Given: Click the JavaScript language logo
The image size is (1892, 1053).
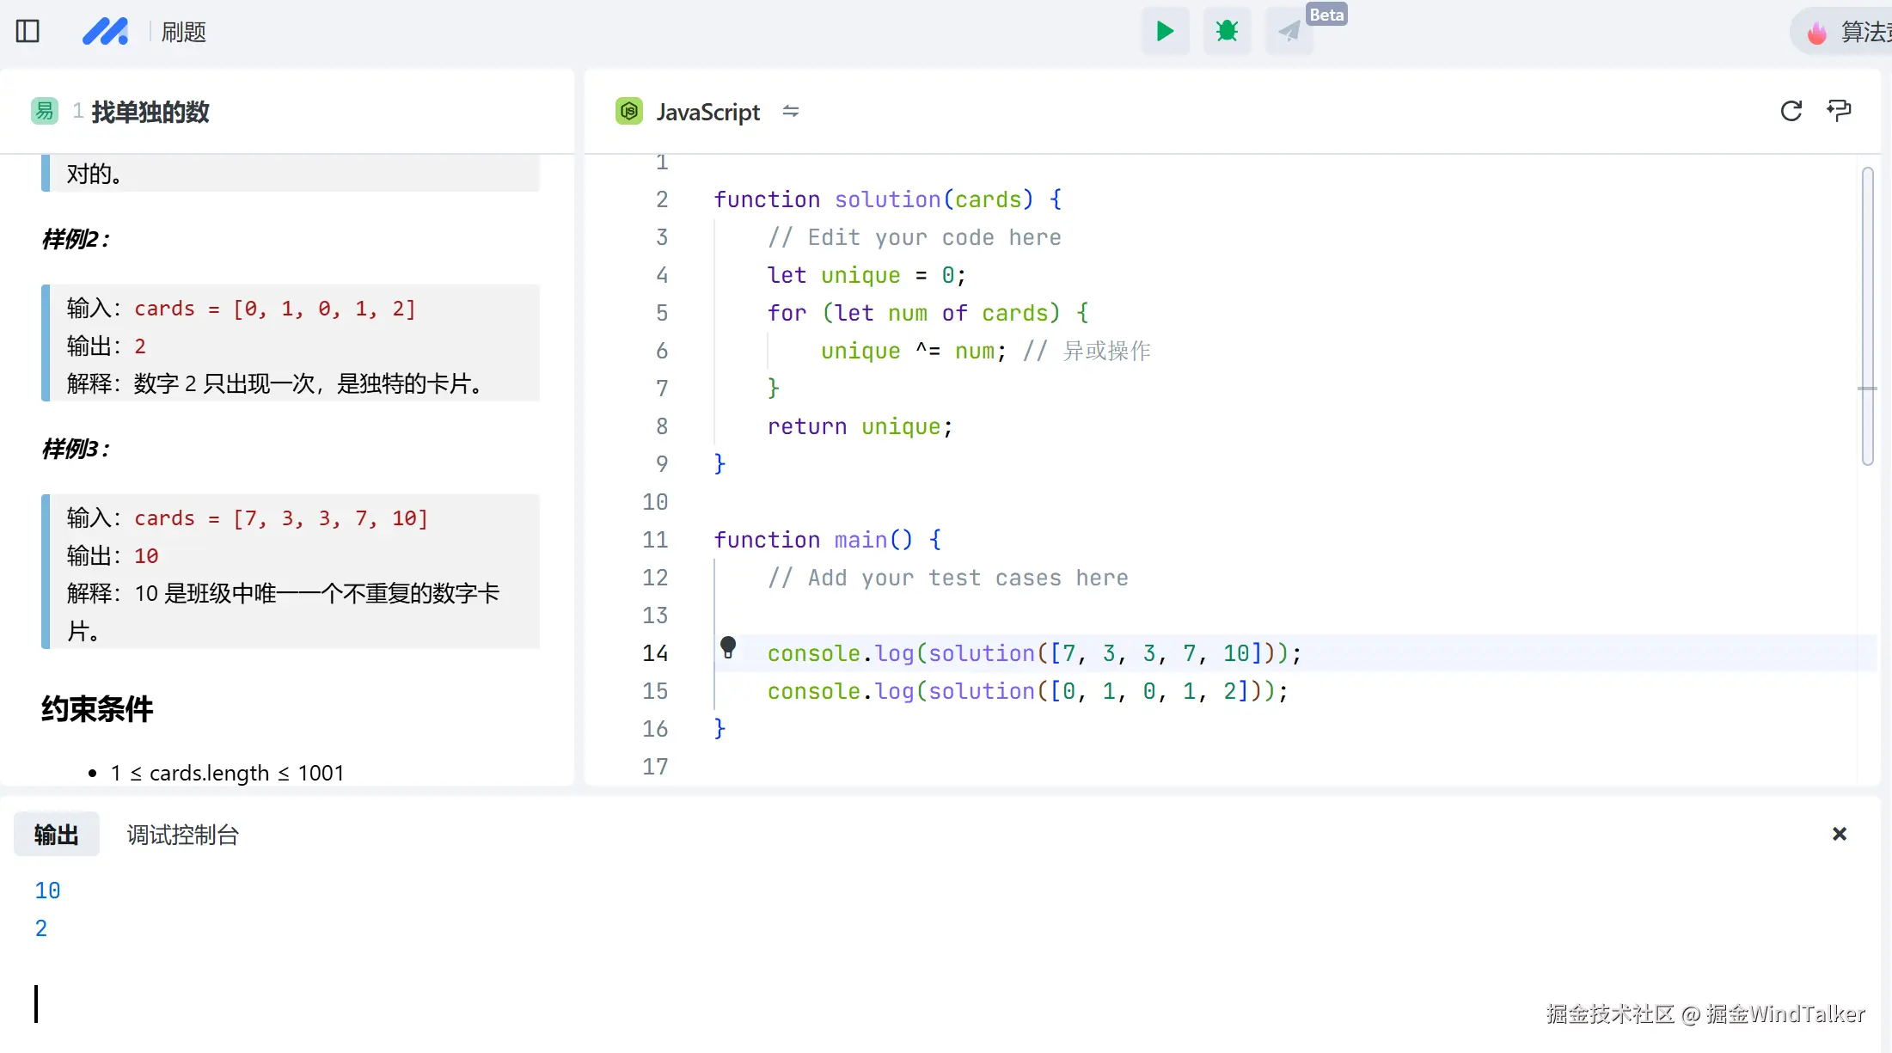Looking at the screenshot, I should 629,111.
